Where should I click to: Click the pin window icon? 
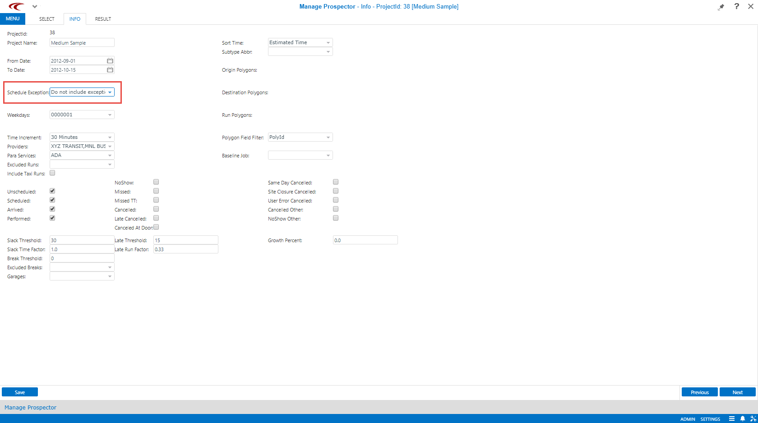click(x=721, y=7)
